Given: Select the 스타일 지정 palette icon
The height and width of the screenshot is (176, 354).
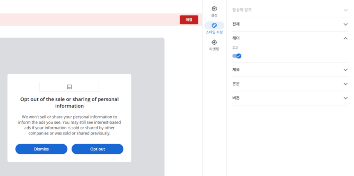Looking at the screenshot, I should click(x=214, y=25).
